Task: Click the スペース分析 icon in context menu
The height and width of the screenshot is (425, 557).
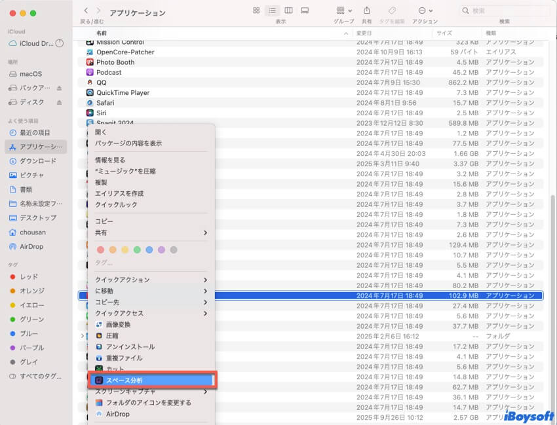Action: [99, 380]
